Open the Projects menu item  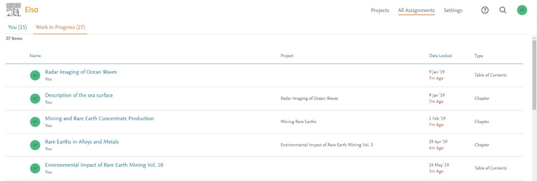click(x=380, y=10)
